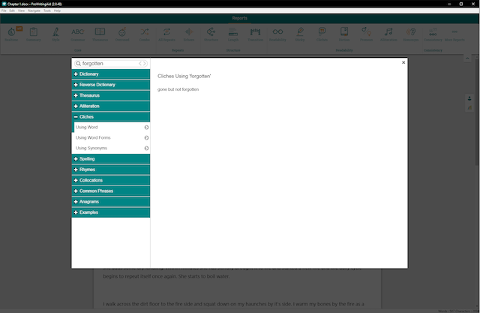This screenshot has height=313, width=480.
Task: Close the word explorer dialog
Action: [403, 62]
